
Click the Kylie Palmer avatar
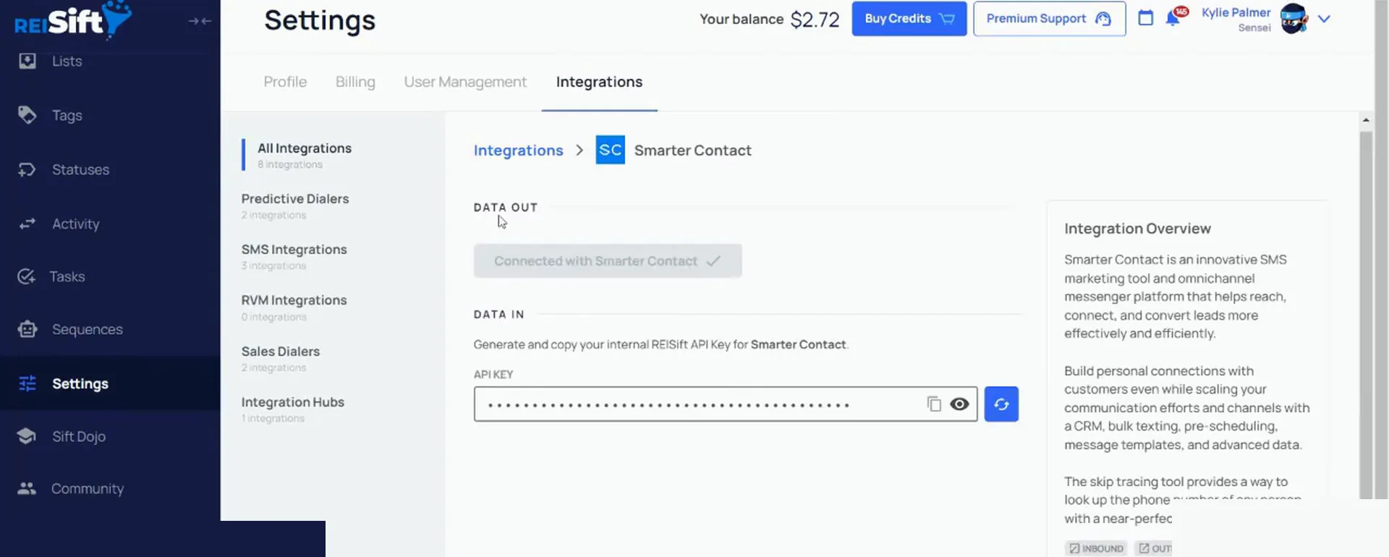click(x=1294, y=19)
